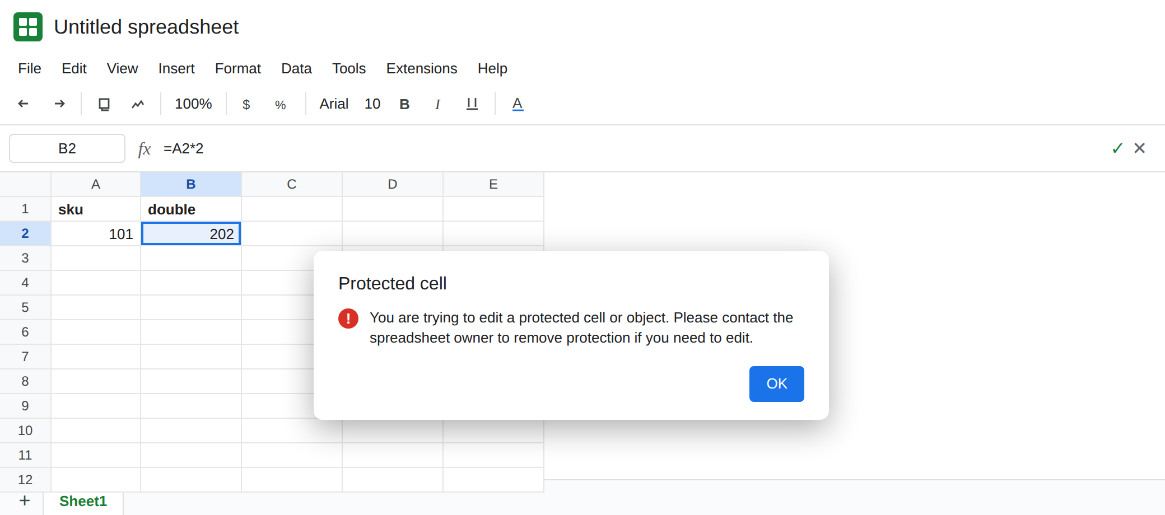Image resolution: width=1165 pixels, height=515 pixels.
Task: Open the File menu
Action: (x=30, y=68)
